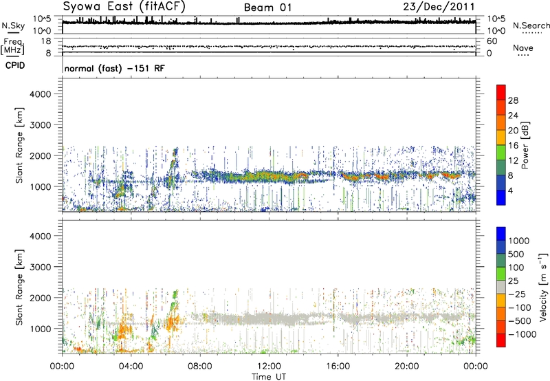The height and width of the screenshot is (381, 550).
Task: Click the power color bar blue bottom segment
Action: point(501,197)
